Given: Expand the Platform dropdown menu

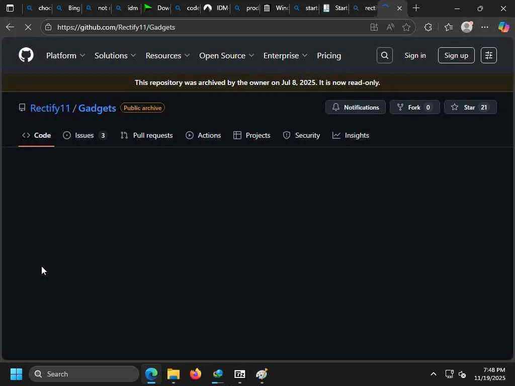Looking at the screenshot, I should [65, 55].
